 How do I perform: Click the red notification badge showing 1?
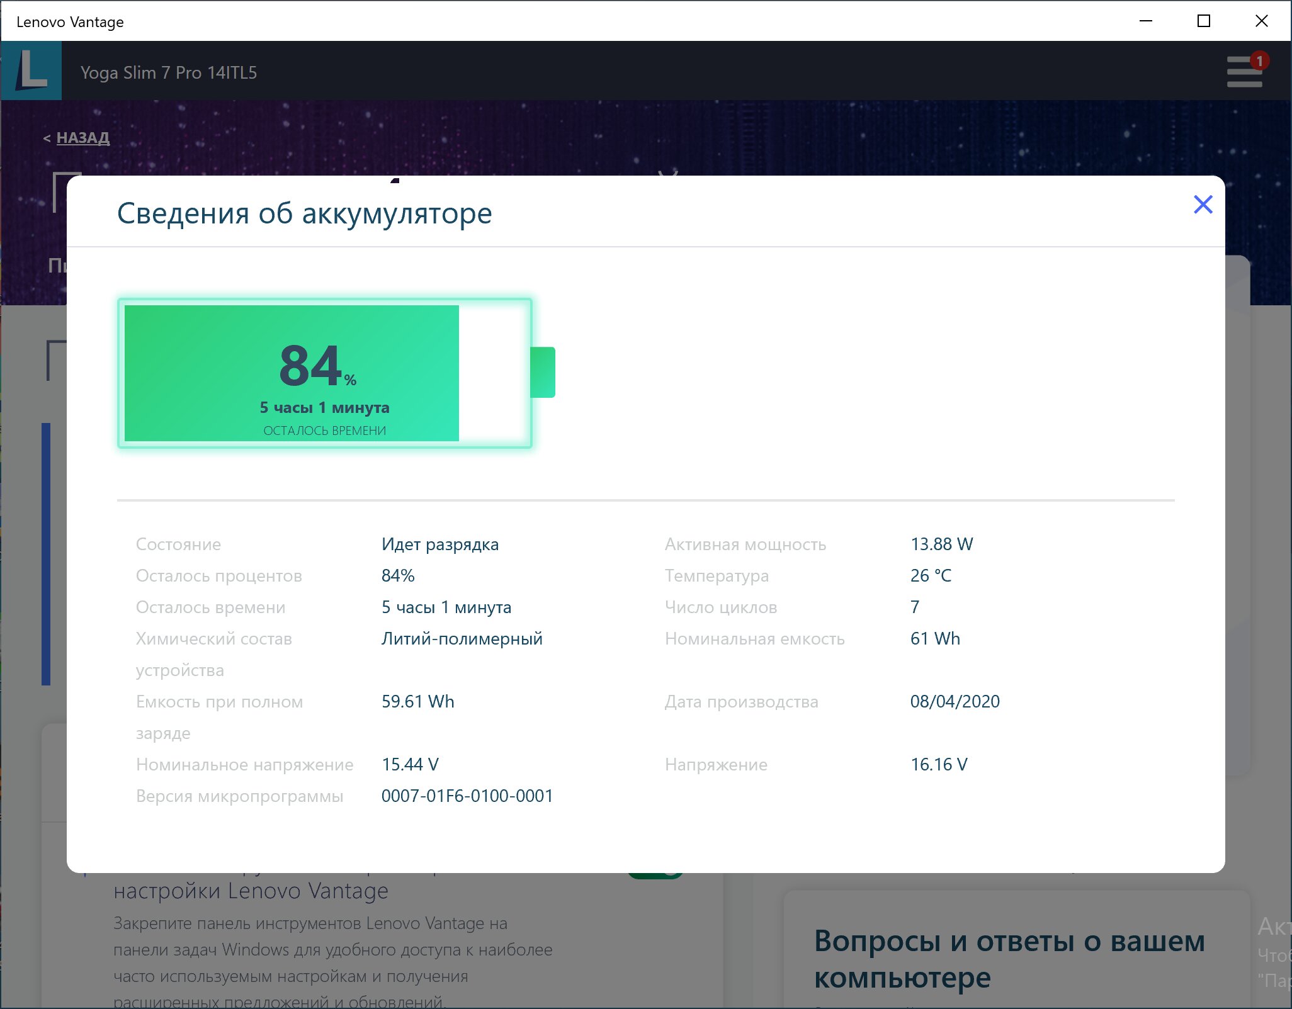point(1259,61)
